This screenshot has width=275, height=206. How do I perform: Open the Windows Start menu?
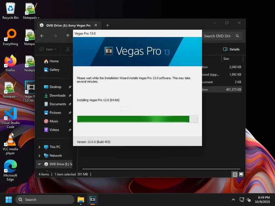pyautogui.click(x=9, y=200)
